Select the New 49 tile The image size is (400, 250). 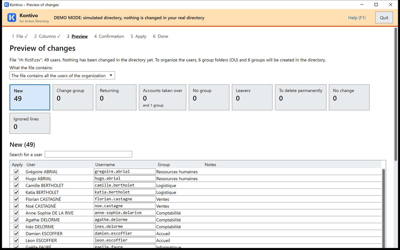point(30,97)
